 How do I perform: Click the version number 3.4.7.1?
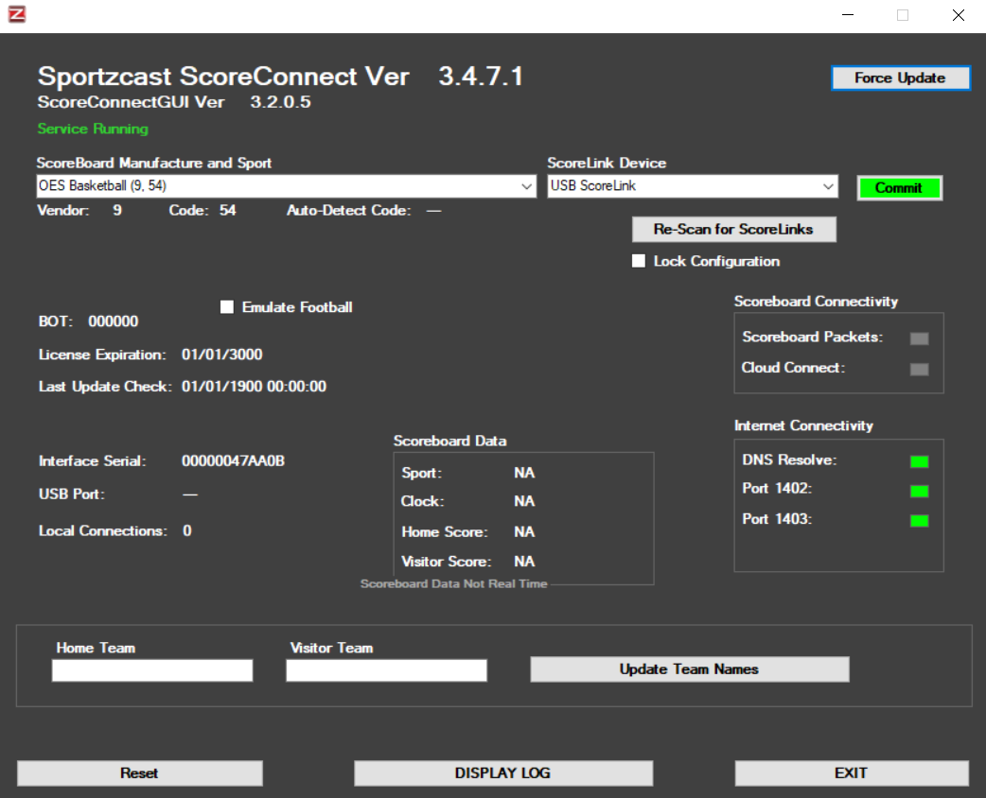tap(481, 77)
